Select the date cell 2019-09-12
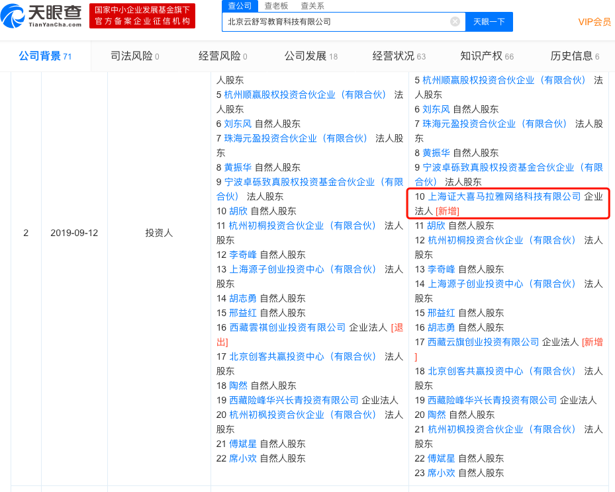Image resolution: width=615 pixels, height=492 pixels. coord(74,233)
